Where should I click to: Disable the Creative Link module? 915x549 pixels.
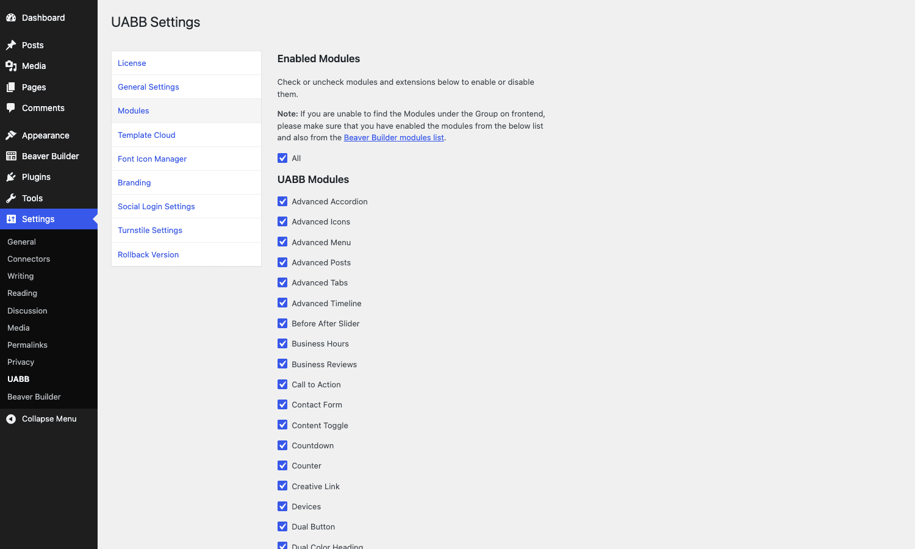pyautogui.click(x=282, y=486)
